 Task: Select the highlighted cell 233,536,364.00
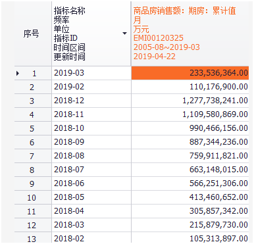[x=190, y=73]
